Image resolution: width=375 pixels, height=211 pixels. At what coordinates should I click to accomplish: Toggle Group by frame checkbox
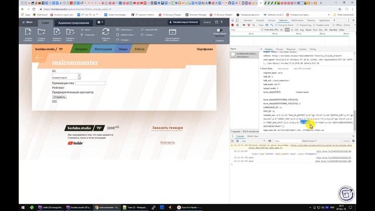277,25
